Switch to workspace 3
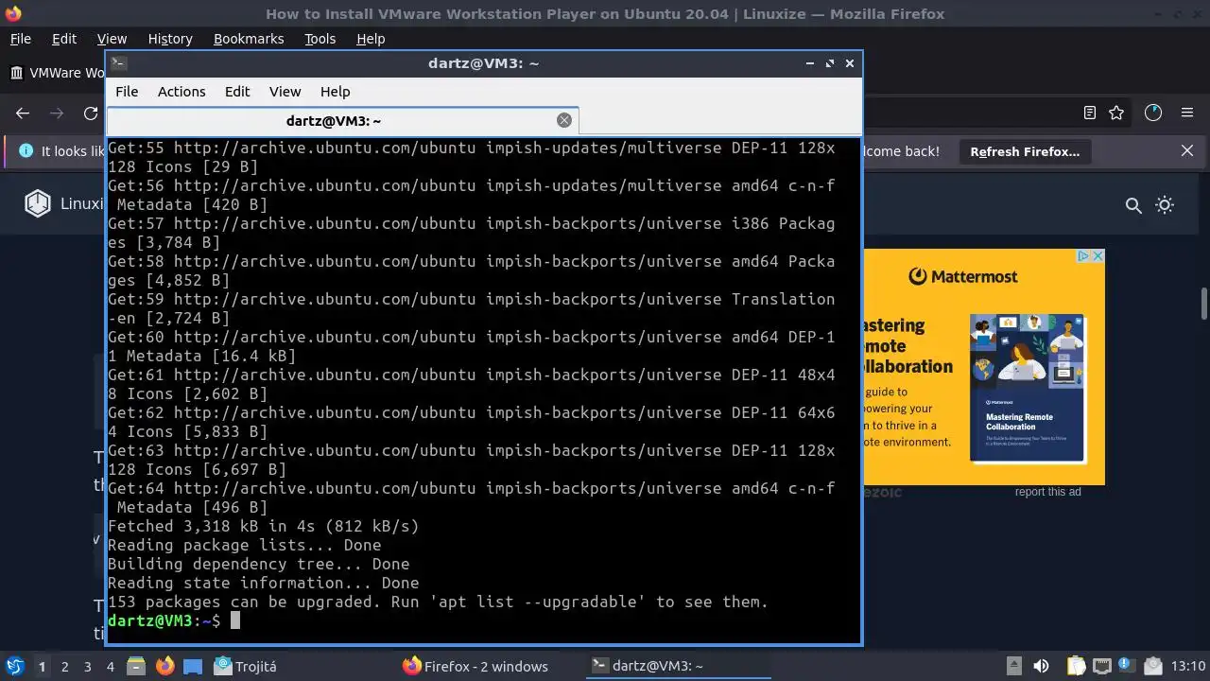Screen dimensions: 1210x681 (x=88, y=667)
